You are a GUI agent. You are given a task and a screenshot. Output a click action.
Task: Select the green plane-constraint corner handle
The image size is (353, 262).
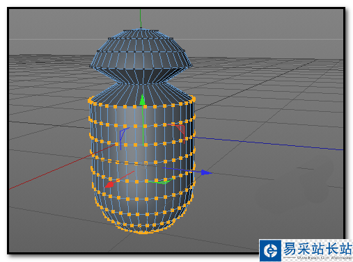pos(161,181)
